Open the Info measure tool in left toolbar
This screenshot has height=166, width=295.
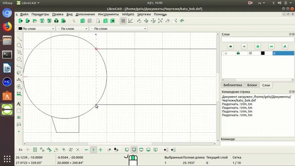(x=19, y=94)
